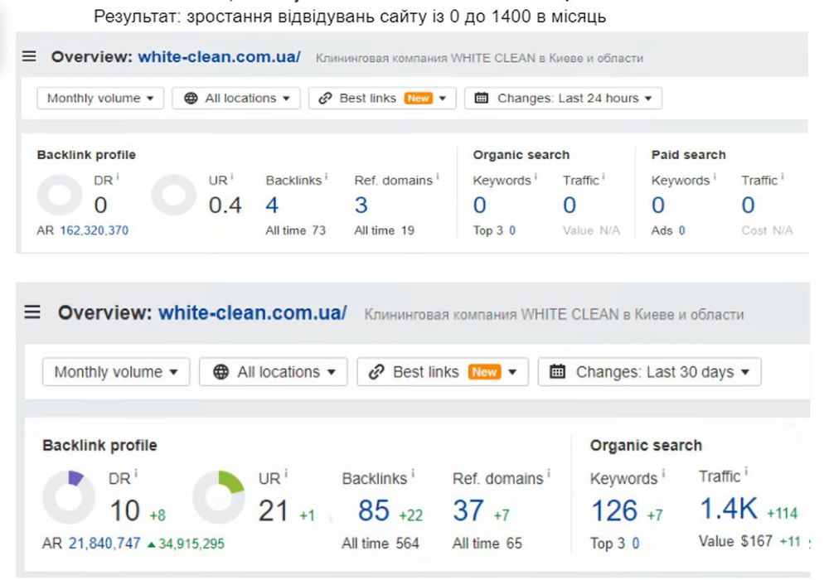
Task: Click the 'Value $167' traffic text
Action: 735,541
